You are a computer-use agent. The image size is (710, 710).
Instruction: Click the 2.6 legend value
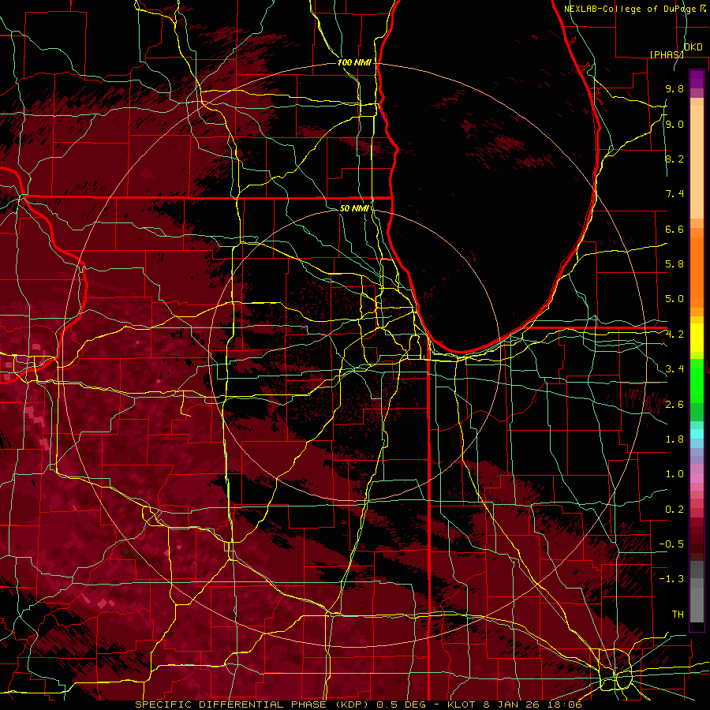click(674, 405)
